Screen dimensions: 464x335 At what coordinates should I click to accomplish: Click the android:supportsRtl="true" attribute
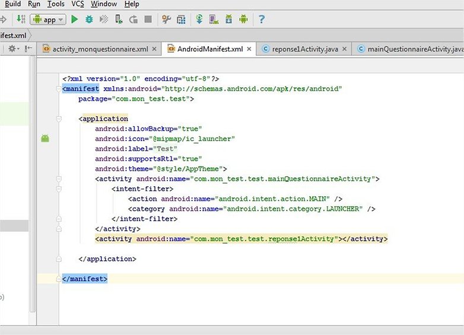point(148,159)
